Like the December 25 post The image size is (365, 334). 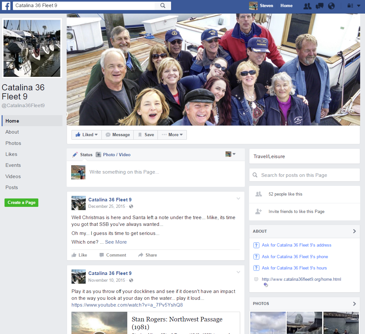click(79, 255)
